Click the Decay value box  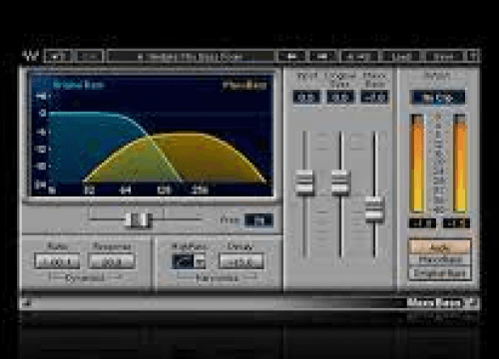coord(241,261)
